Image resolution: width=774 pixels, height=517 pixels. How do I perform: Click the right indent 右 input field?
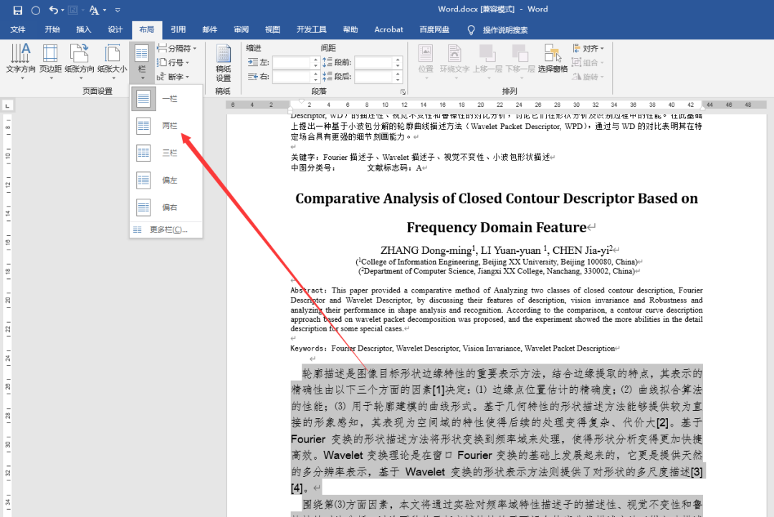(x=292, y=77)
